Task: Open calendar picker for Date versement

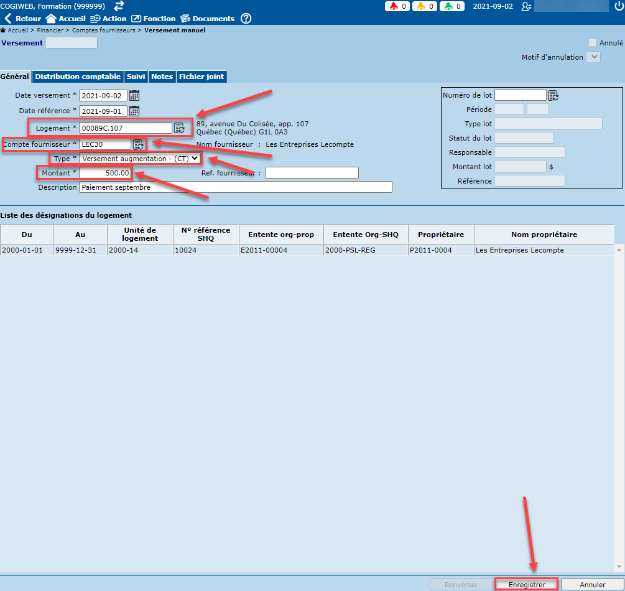Action: pos(134,96)
